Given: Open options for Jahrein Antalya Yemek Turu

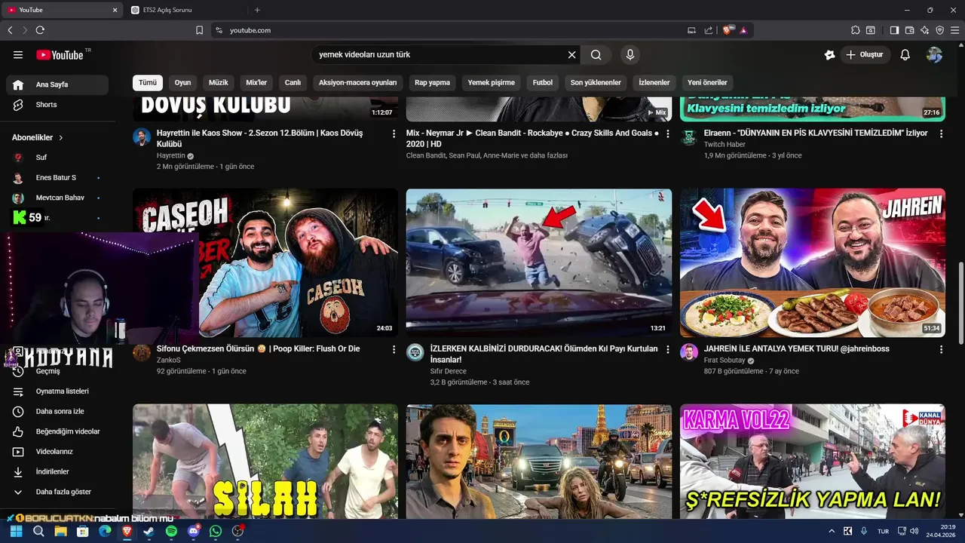Looking at the screenshot, I should [x=941, y=350].
